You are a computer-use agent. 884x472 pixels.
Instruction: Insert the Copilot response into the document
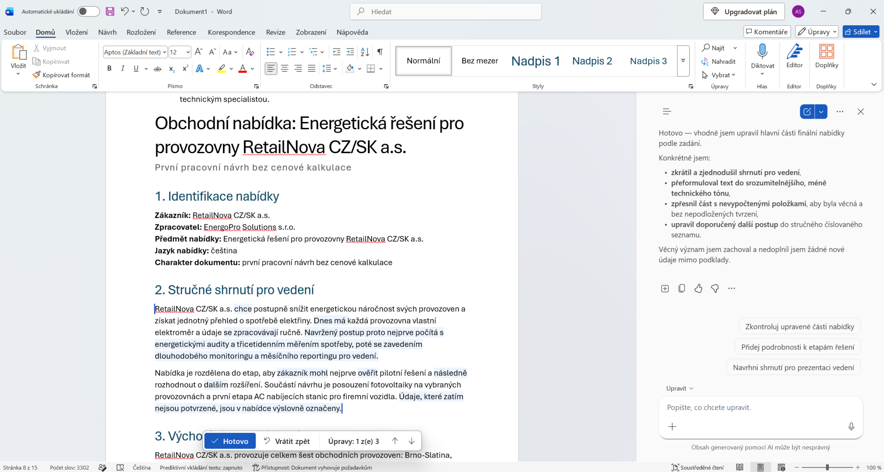click(665, 288)
